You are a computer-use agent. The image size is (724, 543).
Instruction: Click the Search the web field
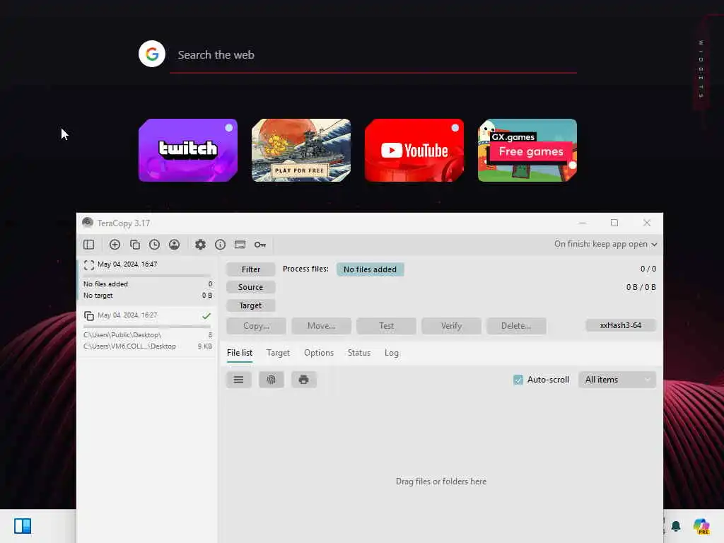point(373,55)
